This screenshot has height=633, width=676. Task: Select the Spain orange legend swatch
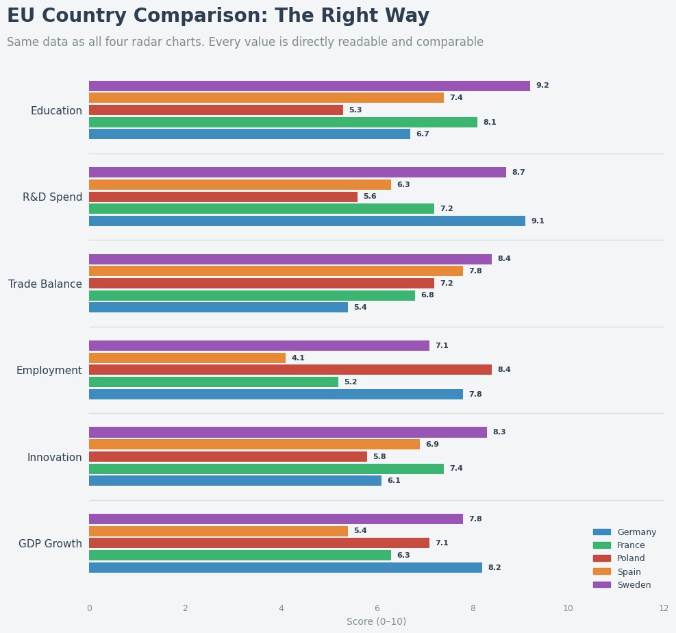tap(601, 572)
